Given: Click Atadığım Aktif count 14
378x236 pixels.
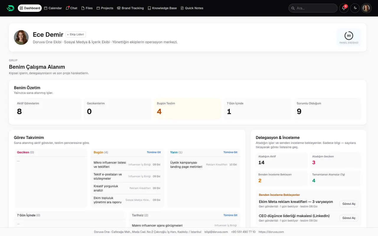Looking at the screenshot, I should (261, 163).
